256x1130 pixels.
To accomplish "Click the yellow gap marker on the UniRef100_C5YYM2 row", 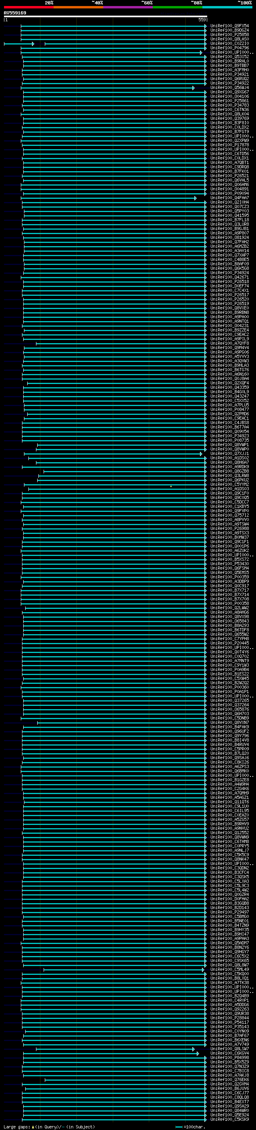I will 171,485.
